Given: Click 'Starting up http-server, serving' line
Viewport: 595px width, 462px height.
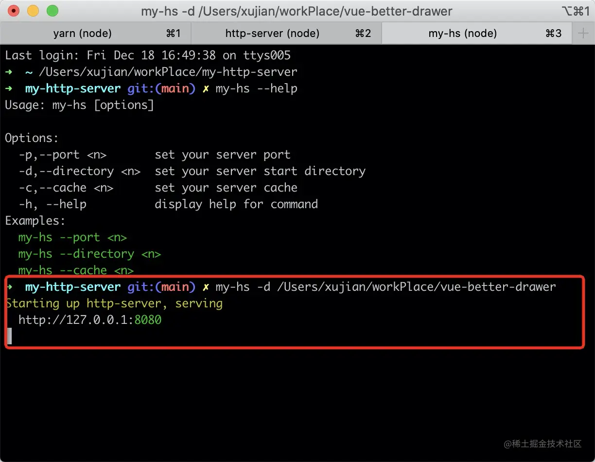Looking at the screenshot, I should coord(114,303).
